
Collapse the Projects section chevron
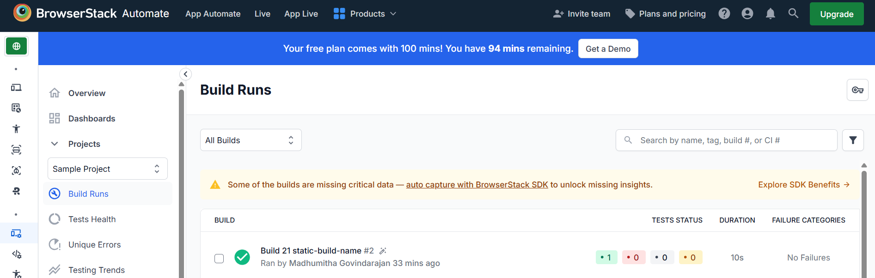click(55, 144)
